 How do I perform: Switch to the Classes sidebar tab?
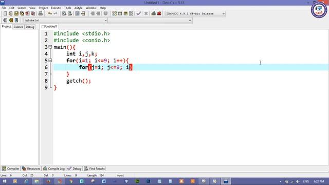pos(19,27)
